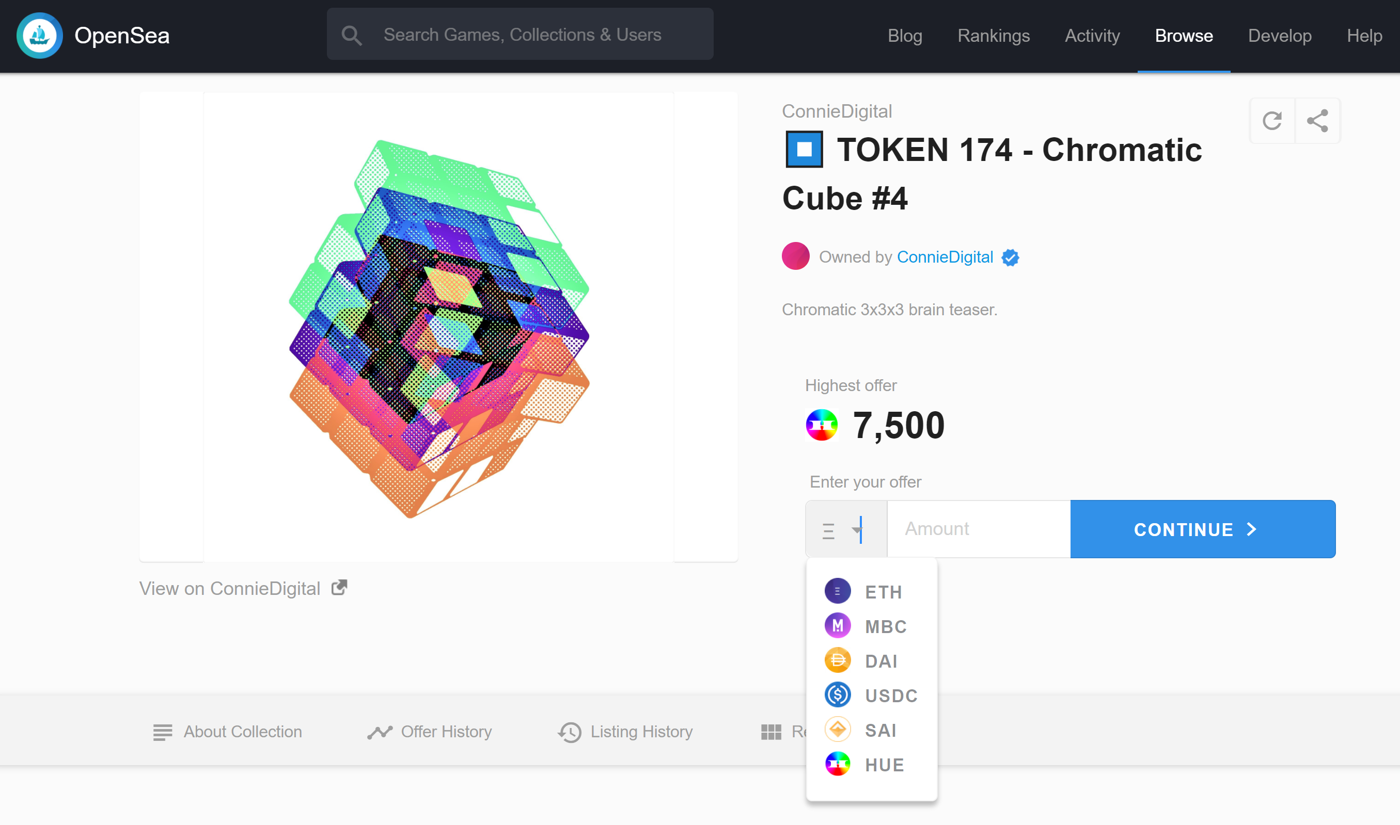
Task: Open the Blog page
Action: [905, 36]
